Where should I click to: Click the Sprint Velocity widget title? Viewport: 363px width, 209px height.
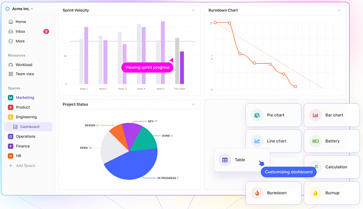pyautogui.click(x=76, y=10)
